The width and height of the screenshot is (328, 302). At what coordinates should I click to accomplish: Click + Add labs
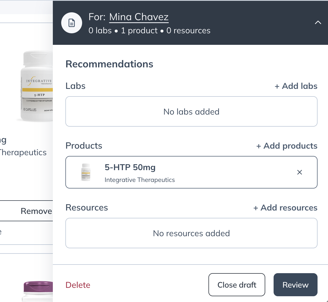(x=296, y=86)
